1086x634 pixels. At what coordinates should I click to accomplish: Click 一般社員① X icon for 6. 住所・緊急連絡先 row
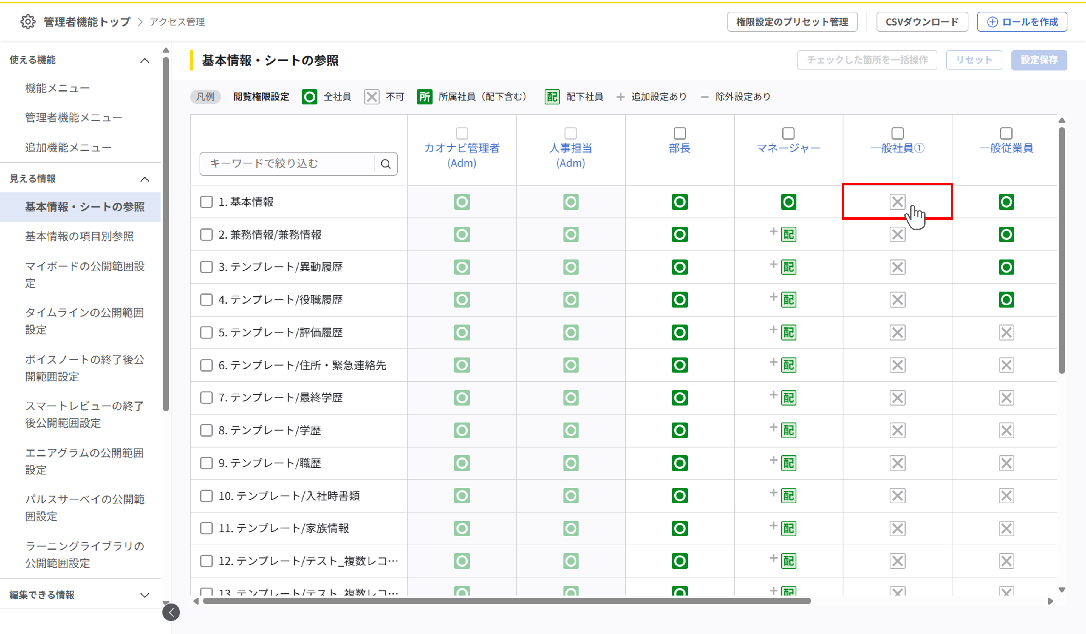click(x=897, y=365)
